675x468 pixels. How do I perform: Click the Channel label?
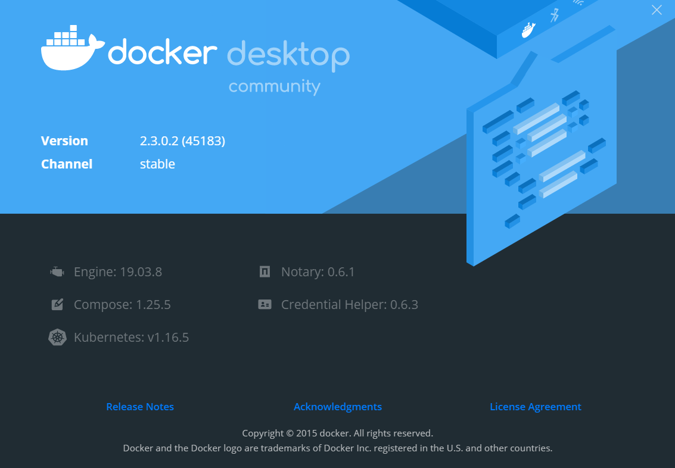coord(67,164)
